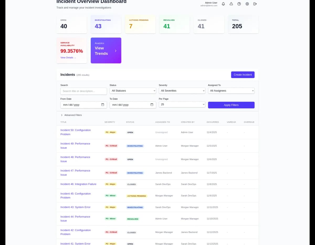Viewport: 315px width, 245px height.
Task: Click the Investigating summary card
Action: coord(106,24)
